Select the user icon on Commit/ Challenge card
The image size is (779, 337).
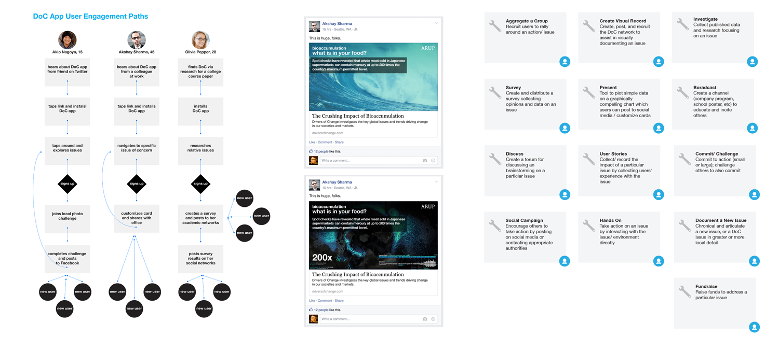754,194
